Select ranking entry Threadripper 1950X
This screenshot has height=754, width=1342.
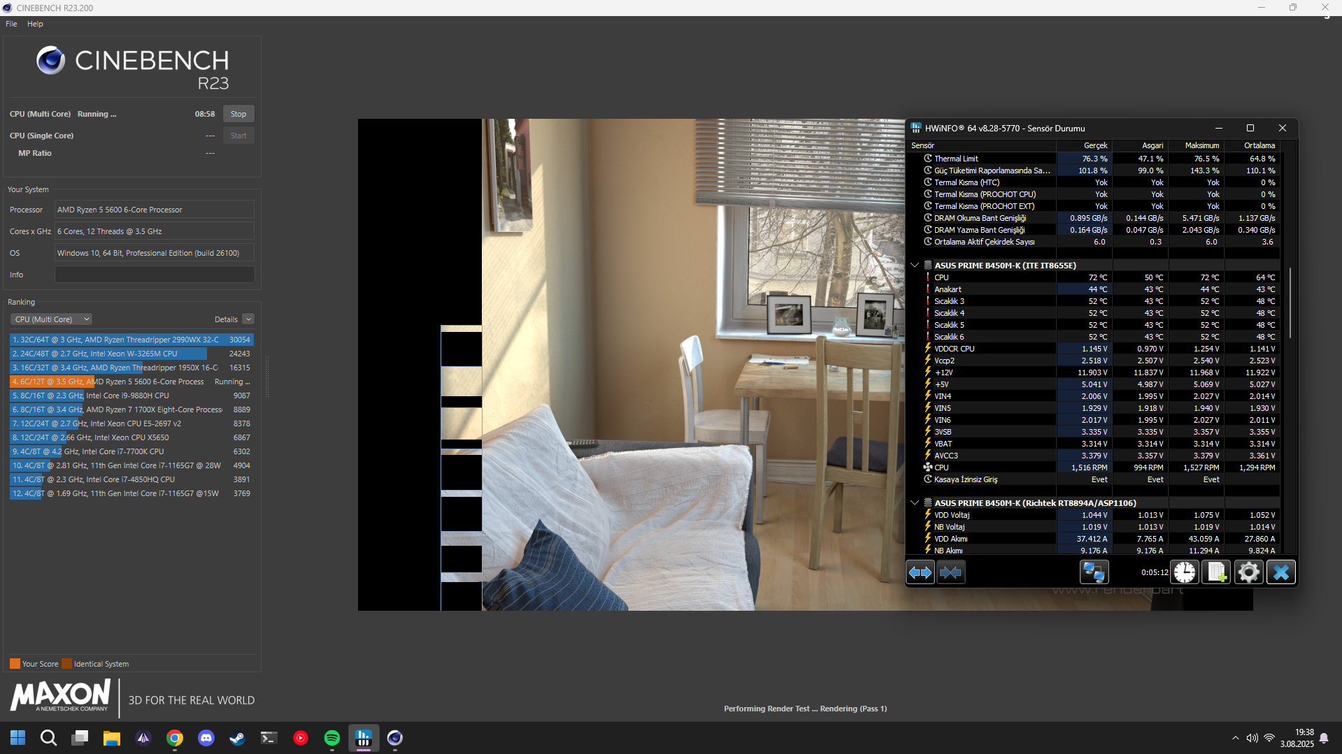131,368
